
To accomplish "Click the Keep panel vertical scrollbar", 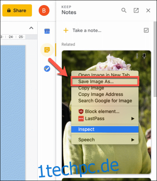I will 155,59.
